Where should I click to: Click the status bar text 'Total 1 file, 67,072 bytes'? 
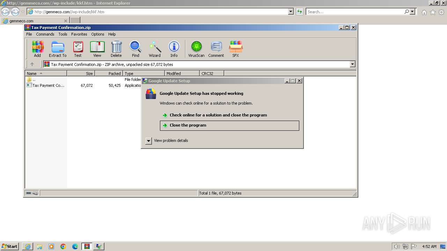[x=220, y=193]
